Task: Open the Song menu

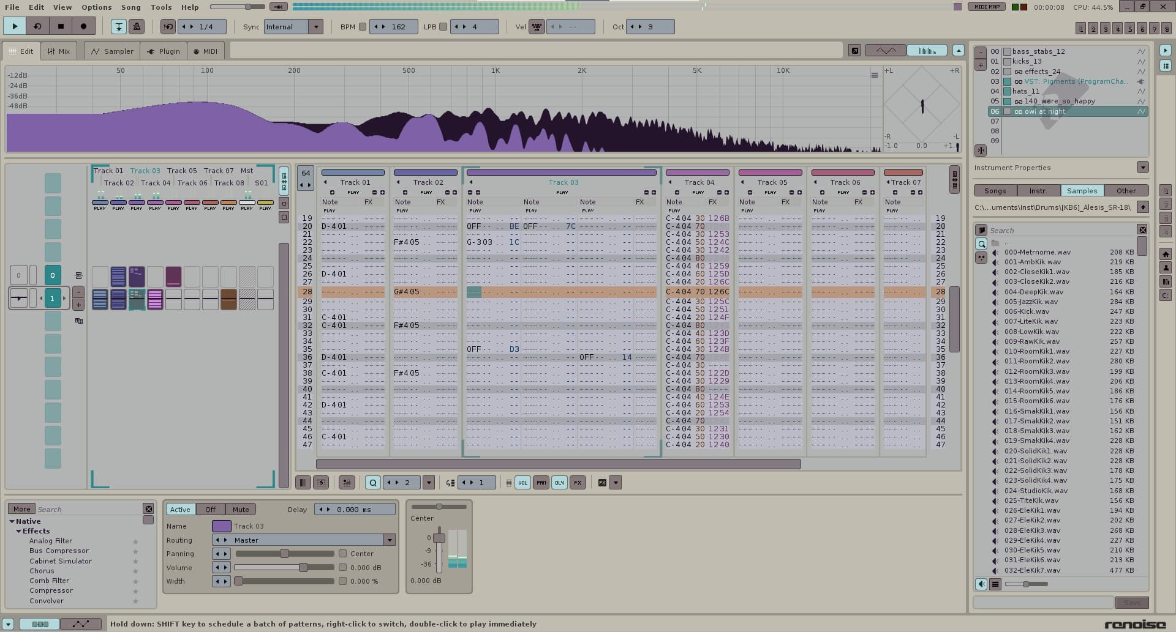Action: (x=130, y=7)
